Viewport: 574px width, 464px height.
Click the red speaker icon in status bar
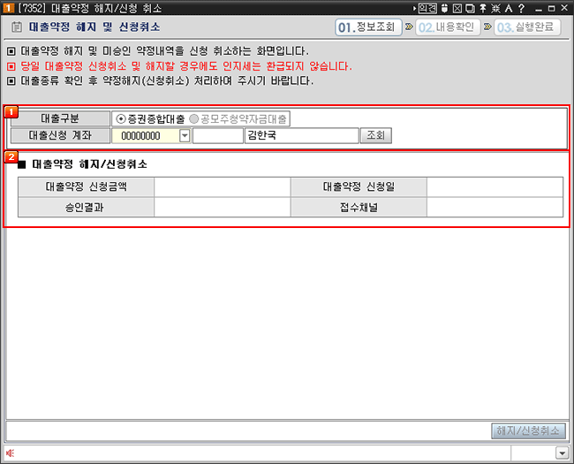[11, 453]
